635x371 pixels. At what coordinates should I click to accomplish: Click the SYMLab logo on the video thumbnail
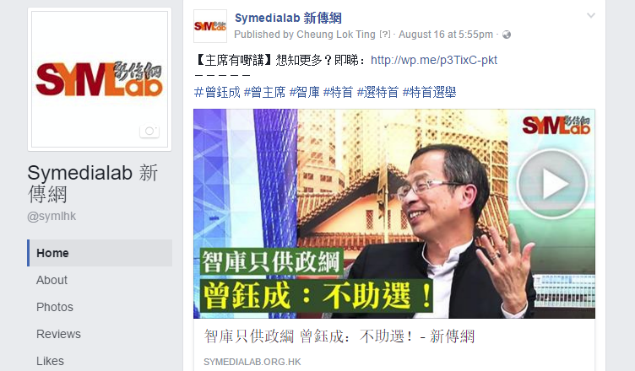point(556,125)
